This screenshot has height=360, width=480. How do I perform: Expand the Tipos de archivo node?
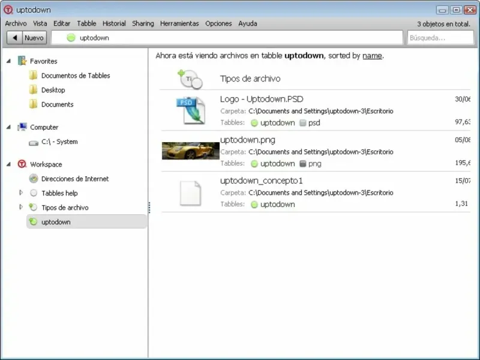[x=21, y=207]
